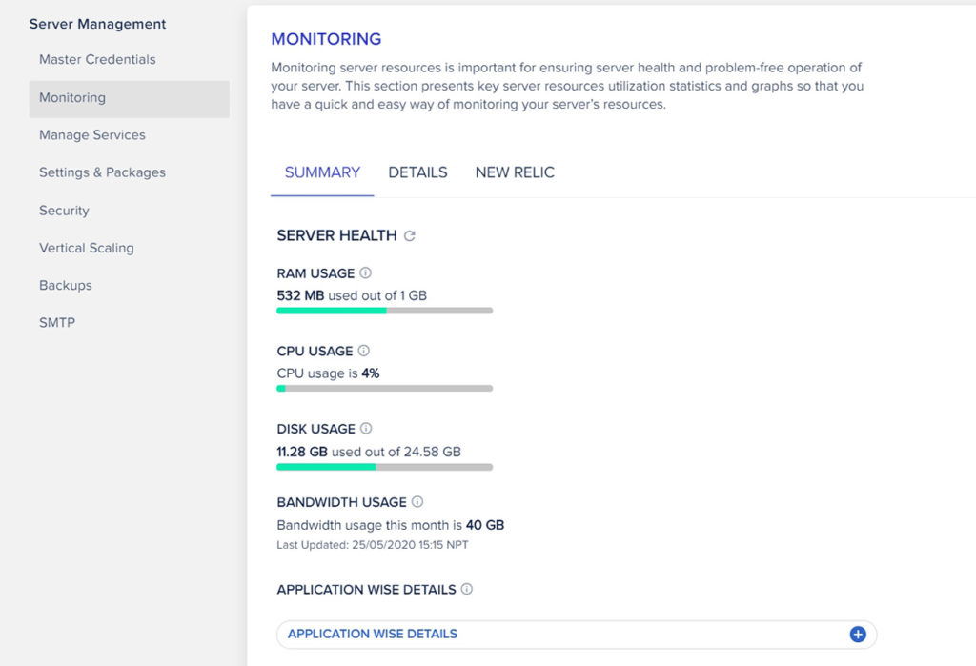The width and height of the screenshot is (976, 666).
Task: Click the '532 MB used out of 1 GB' text
Action: coord(352,295)
